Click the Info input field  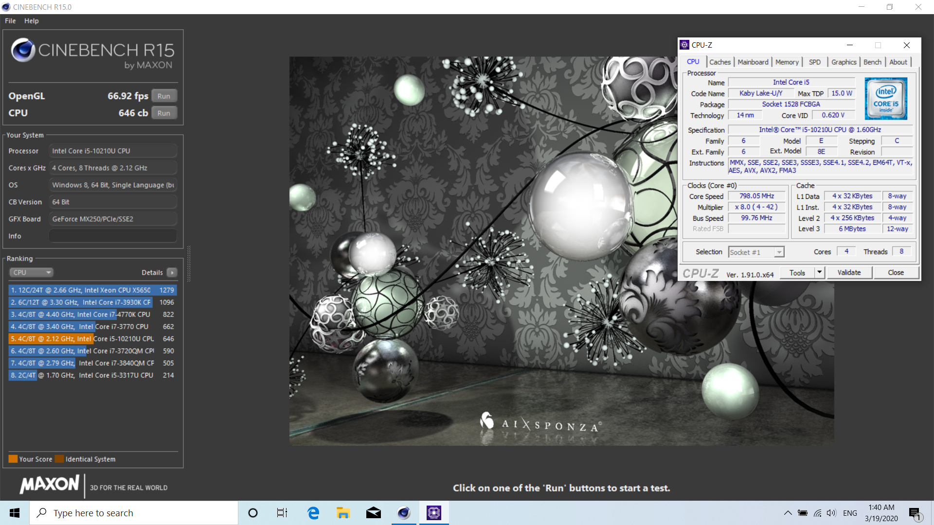[113, 236]
